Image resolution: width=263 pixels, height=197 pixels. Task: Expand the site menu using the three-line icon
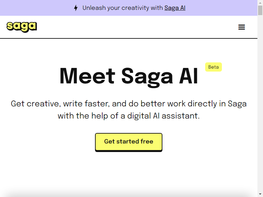pos(242,27)
